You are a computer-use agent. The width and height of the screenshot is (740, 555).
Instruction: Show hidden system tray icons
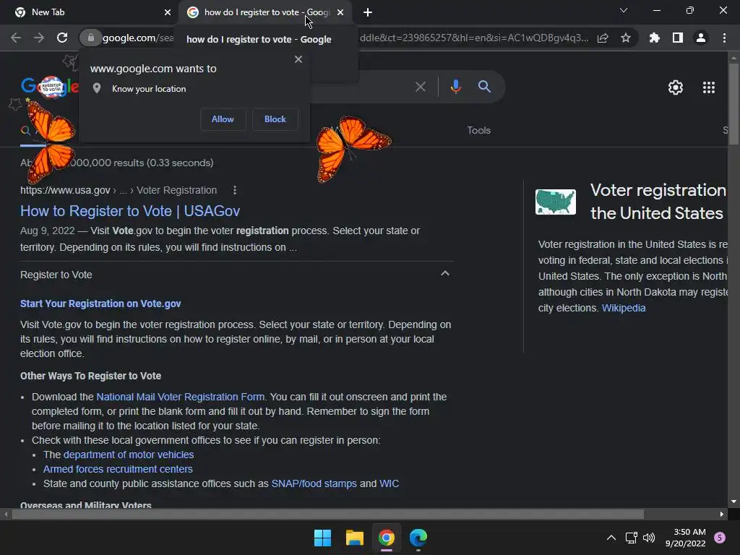click(611, 538)
